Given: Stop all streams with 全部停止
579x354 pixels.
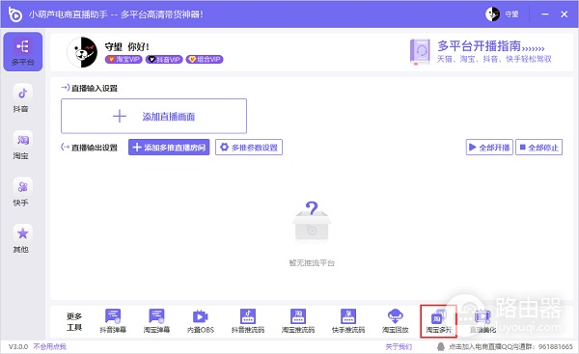Looking at the screenshot, I should click(x=539, y=148).
